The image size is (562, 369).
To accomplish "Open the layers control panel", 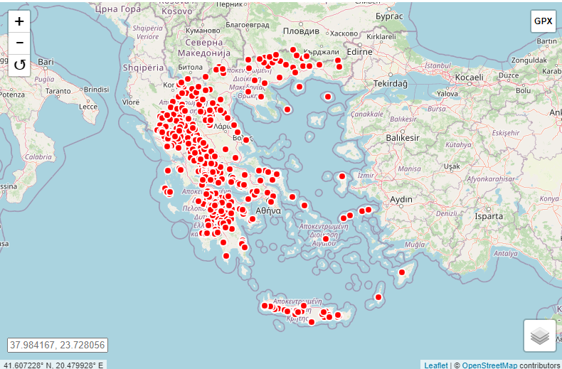I will coord(539,336).
